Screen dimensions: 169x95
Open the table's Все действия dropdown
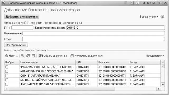[155, 56]
